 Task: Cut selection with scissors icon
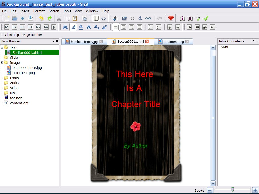(x=59, y=18)
